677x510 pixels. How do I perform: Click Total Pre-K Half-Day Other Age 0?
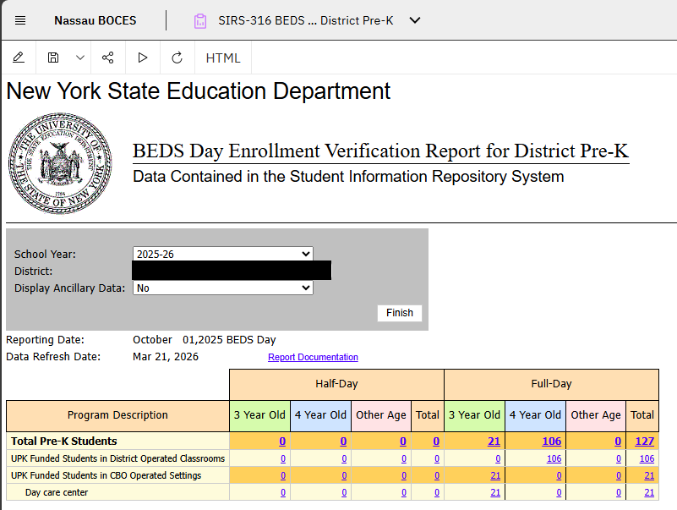(x=403, y=441)
